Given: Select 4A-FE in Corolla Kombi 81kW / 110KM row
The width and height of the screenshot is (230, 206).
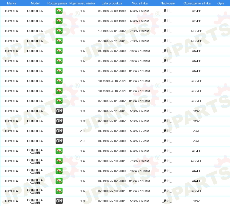Looking at the screenshot, I should coord(196,181).
